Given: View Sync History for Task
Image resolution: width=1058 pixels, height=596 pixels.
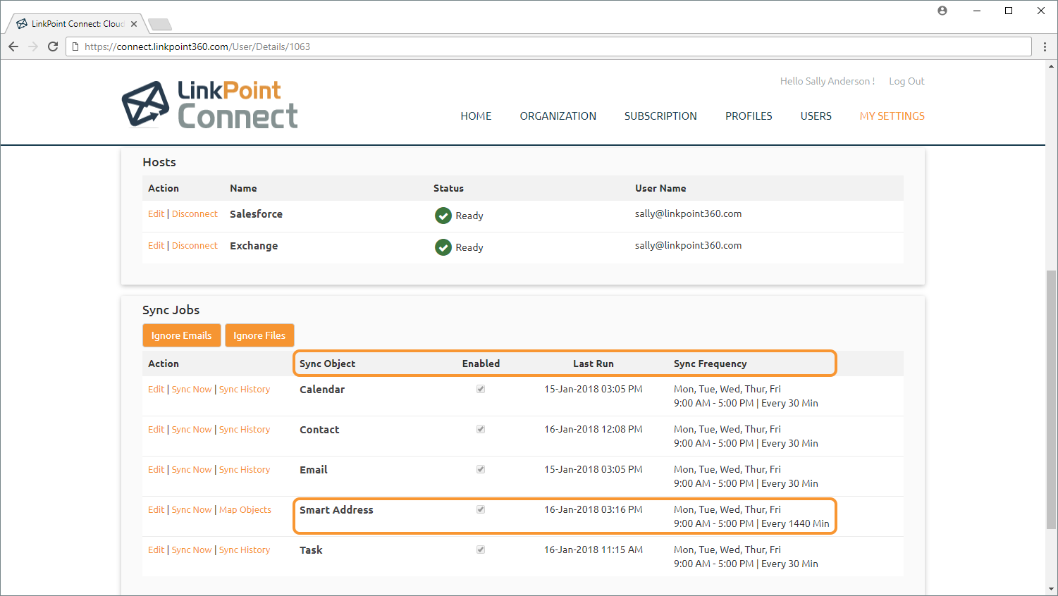Looking at the screenshot, I should (x=245, y=550).
